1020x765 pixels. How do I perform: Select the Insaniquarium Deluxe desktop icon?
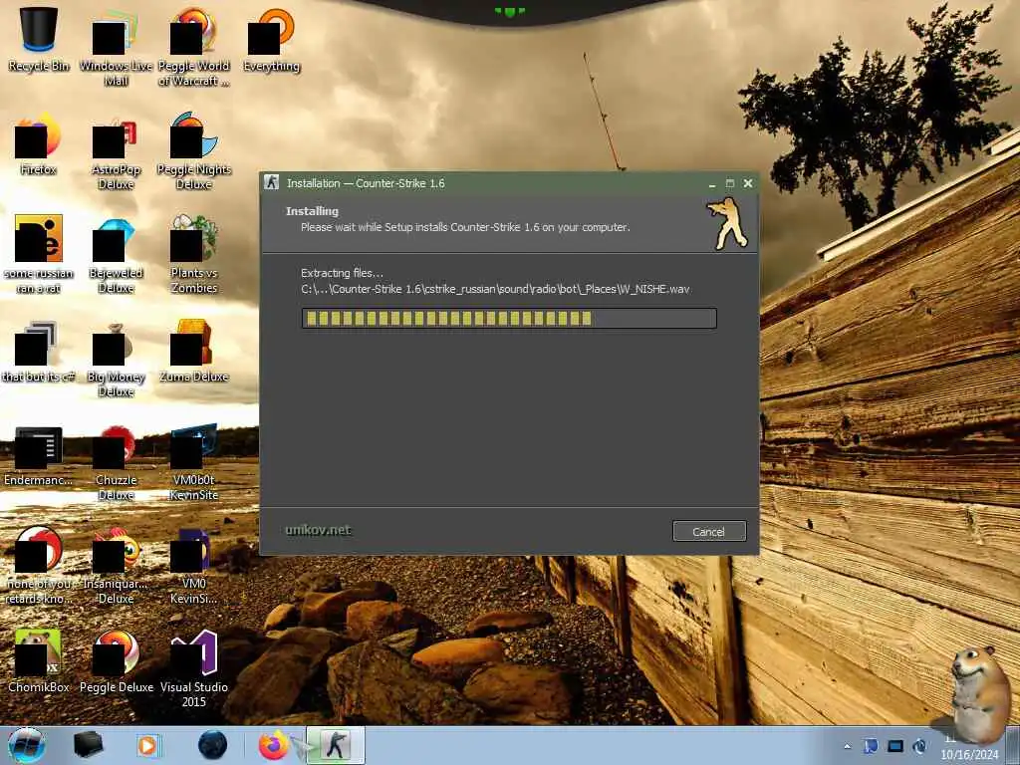pyautogui.click(x=116, y=565)
